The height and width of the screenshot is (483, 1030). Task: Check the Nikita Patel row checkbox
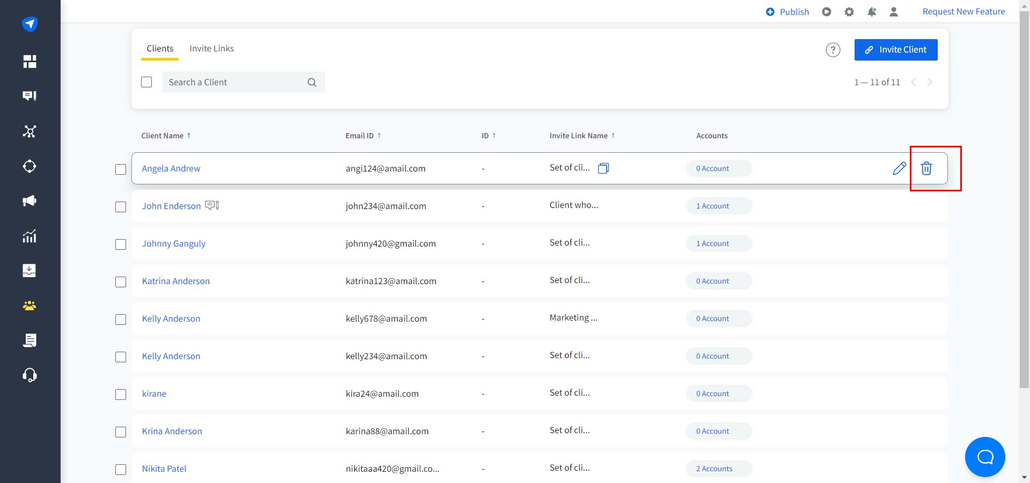point(121,470)
